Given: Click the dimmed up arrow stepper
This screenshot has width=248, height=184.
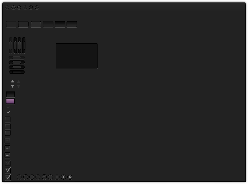Looking at the screenshot, I should point(19,81).
